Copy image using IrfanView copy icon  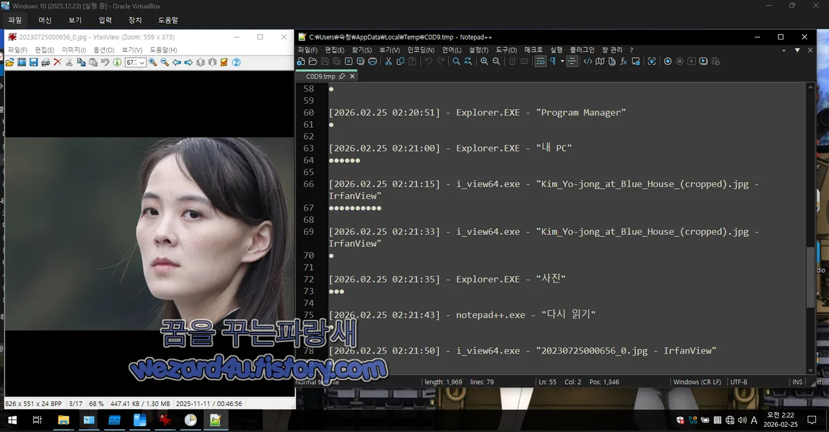pyautogui.click(x=81, y=62)
